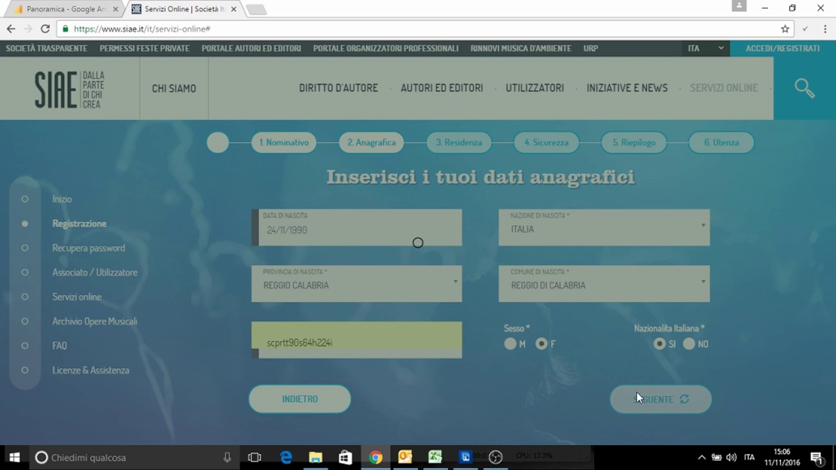Go to step 2. Anagrafica

click(x=372, y=142)
